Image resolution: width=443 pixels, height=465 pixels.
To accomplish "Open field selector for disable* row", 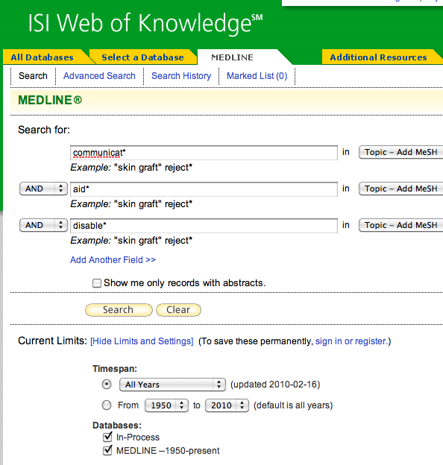I will click(401, 225).
